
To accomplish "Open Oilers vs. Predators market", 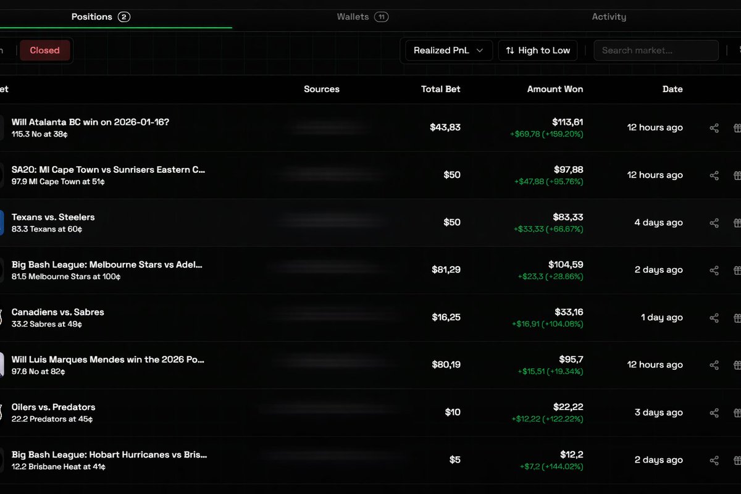I will click(54, 408).
